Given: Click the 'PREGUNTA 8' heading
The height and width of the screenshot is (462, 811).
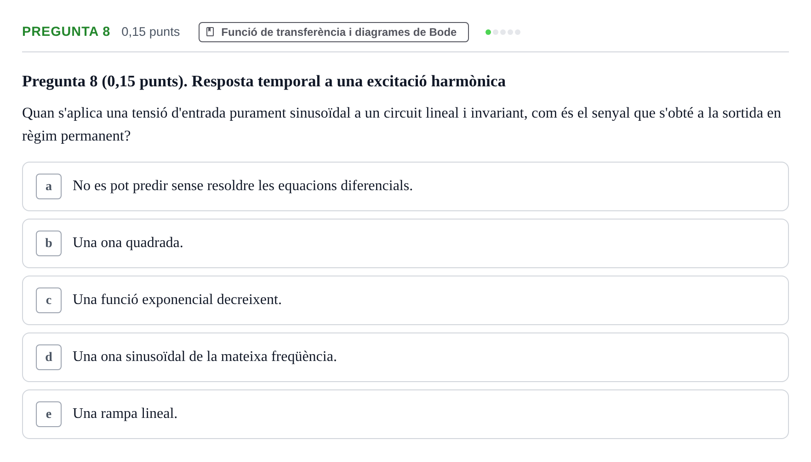Looking at the screenshot, I should point(66,32).
